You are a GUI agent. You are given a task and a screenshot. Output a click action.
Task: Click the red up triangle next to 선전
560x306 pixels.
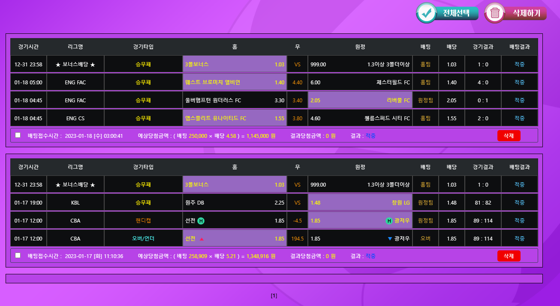pyautogui.click(x=202, y=239)
